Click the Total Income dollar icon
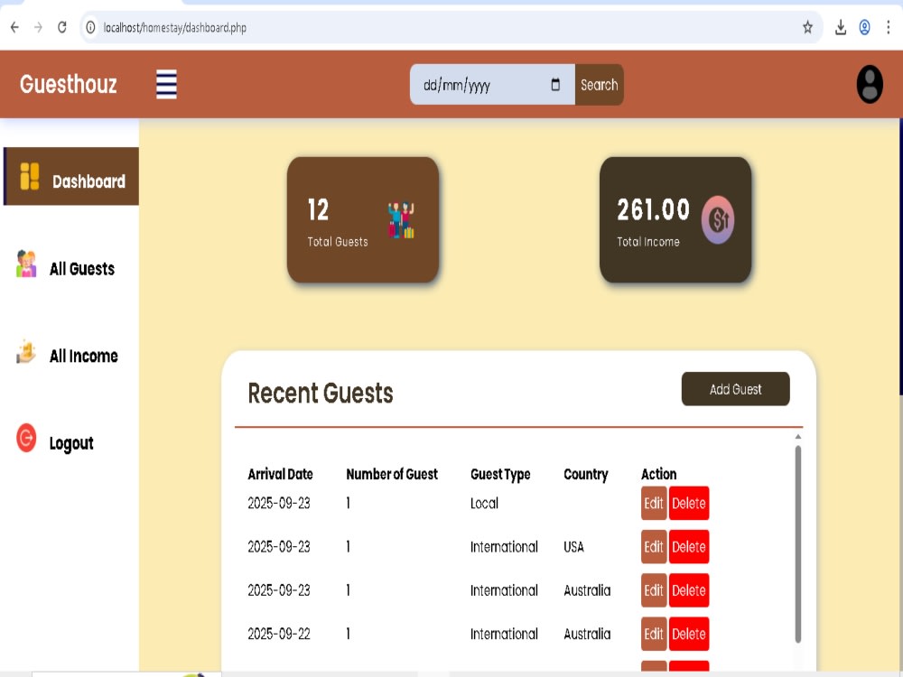This screenshot has width=903, height=677. click(x=718, y=219)
